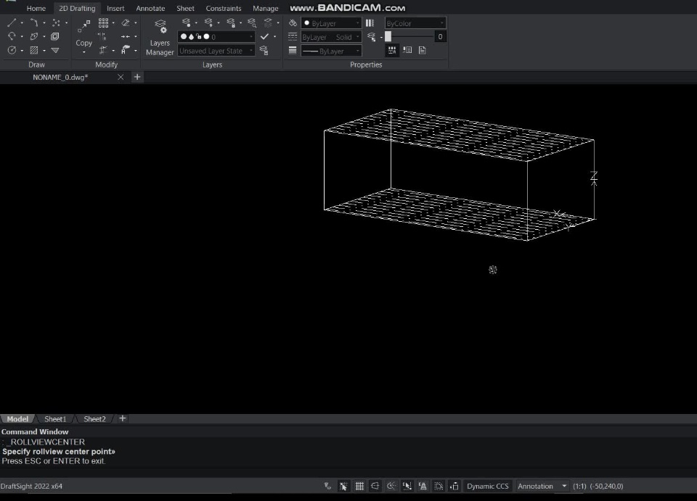697x501 pixels.
Task: Open the Properties palette icon
Action: [391, 50]
